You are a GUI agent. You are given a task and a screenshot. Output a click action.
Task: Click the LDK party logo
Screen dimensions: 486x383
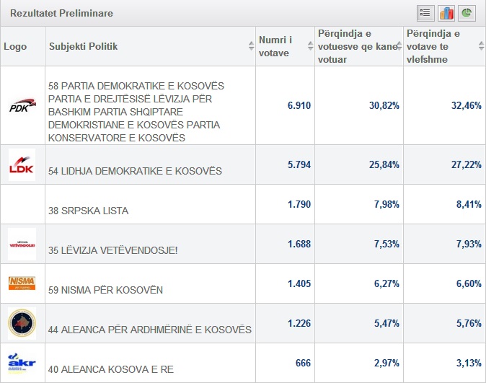pyautogui.click(x=22, y=164)
